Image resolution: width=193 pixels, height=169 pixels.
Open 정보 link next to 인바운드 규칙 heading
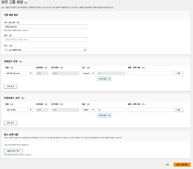[21, 61]
